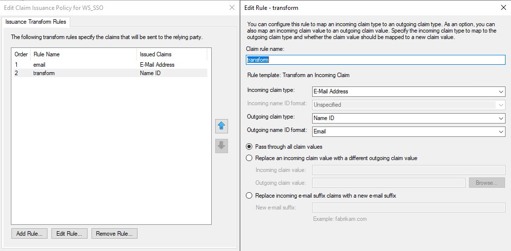This screenshot has width=511, height=251.
Task: Select the transform rule row
Action: coord(109,73)
